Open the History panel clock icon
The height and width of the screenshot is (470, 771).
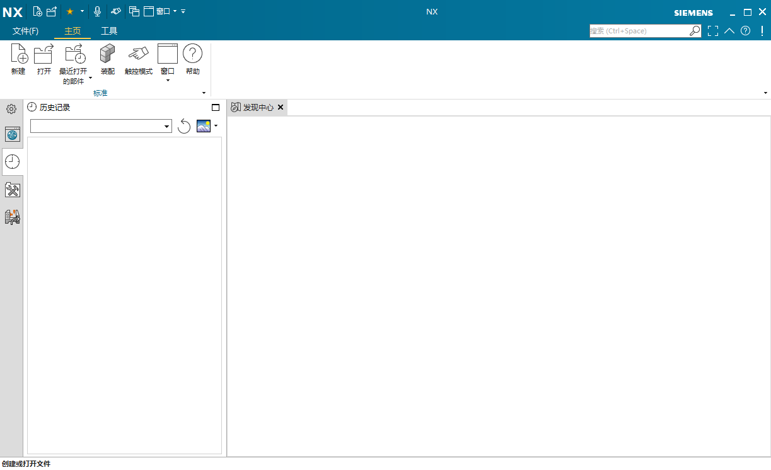click(12, 162)
